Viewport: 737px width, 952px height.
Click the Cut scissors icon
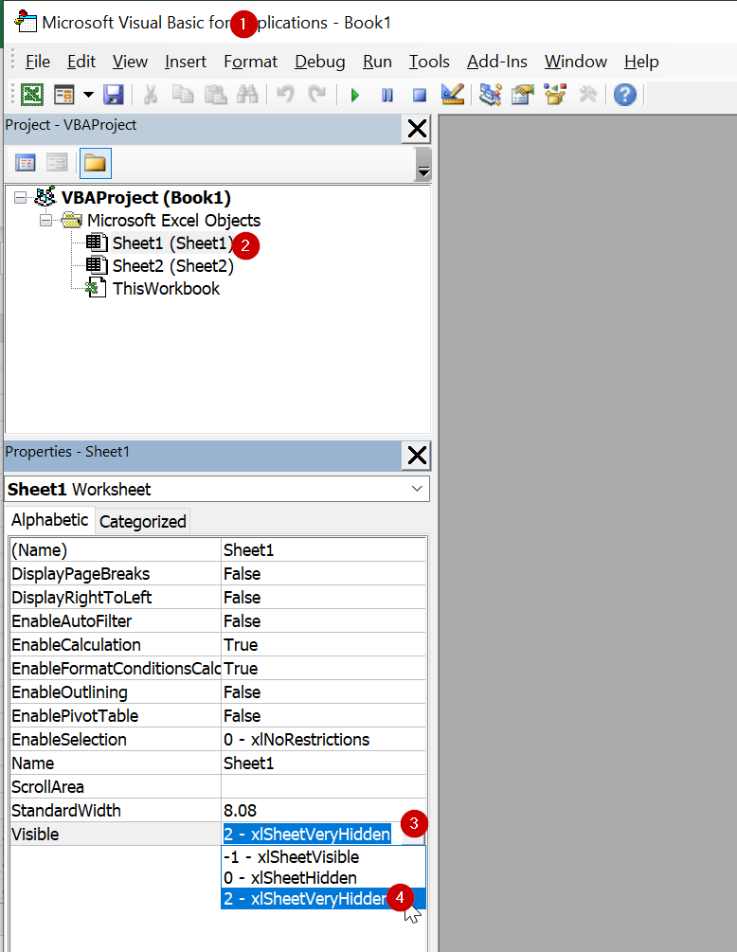tap(150, 95)
